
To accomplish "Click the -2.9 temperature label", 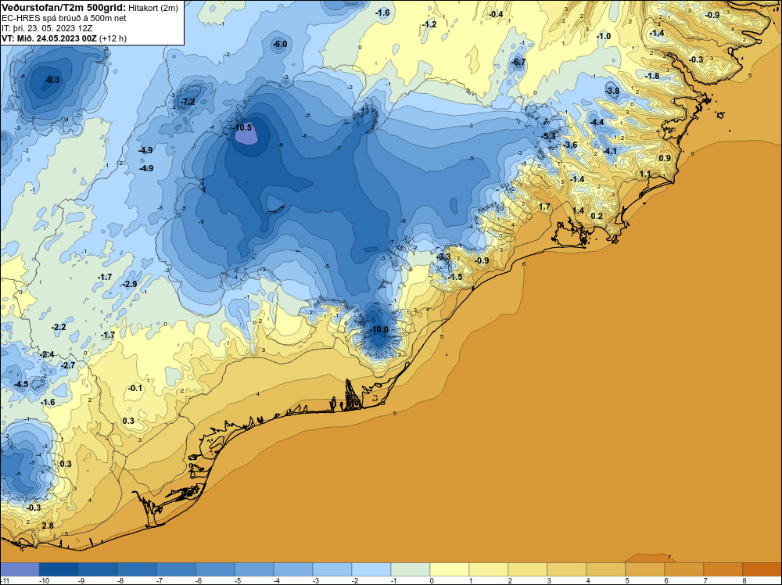I will tap(130, 284).
